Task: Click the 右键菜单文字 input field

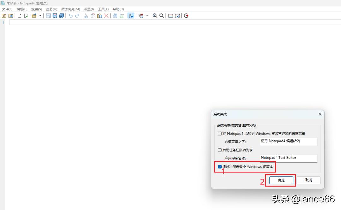Action: pos(289,142)
